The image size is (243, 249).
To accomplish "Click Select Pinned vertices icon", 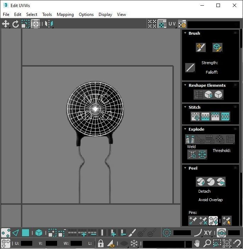I will [x=227, y=221].
